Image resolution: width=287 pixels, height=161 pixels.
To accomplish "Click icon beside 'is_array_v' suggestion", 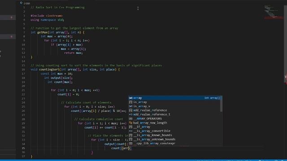I will tap(130, 106).
